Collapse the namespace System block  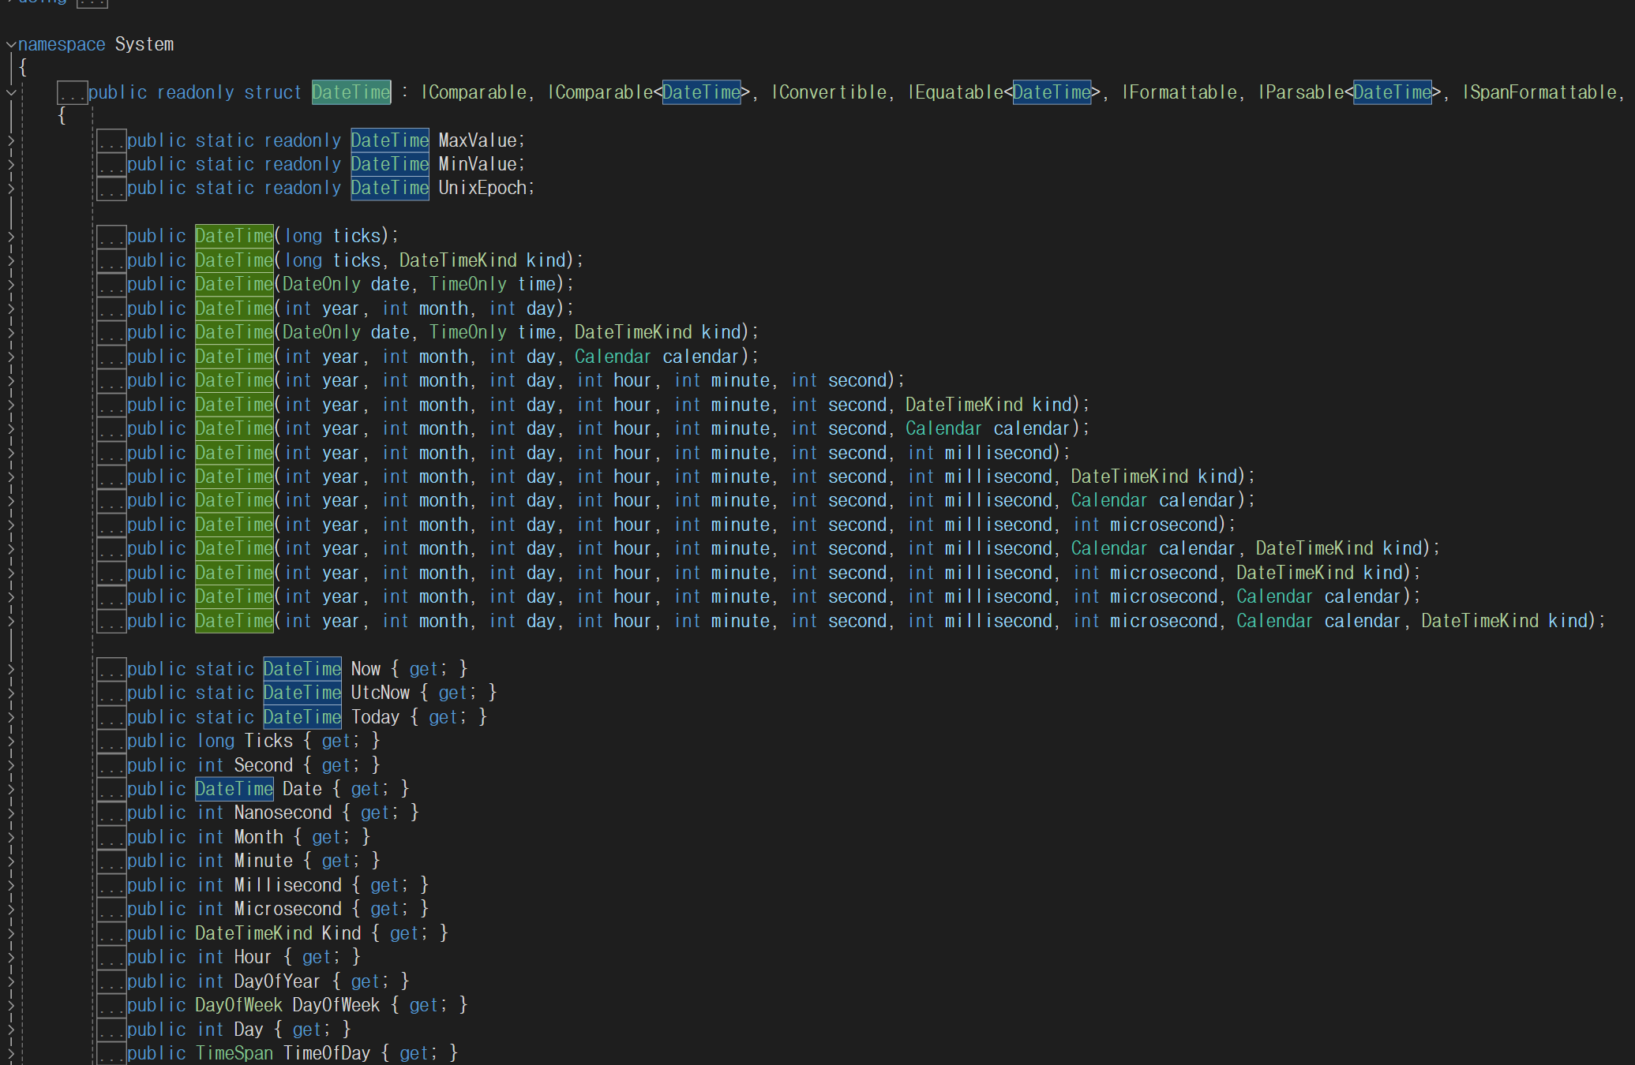point(10,45)
